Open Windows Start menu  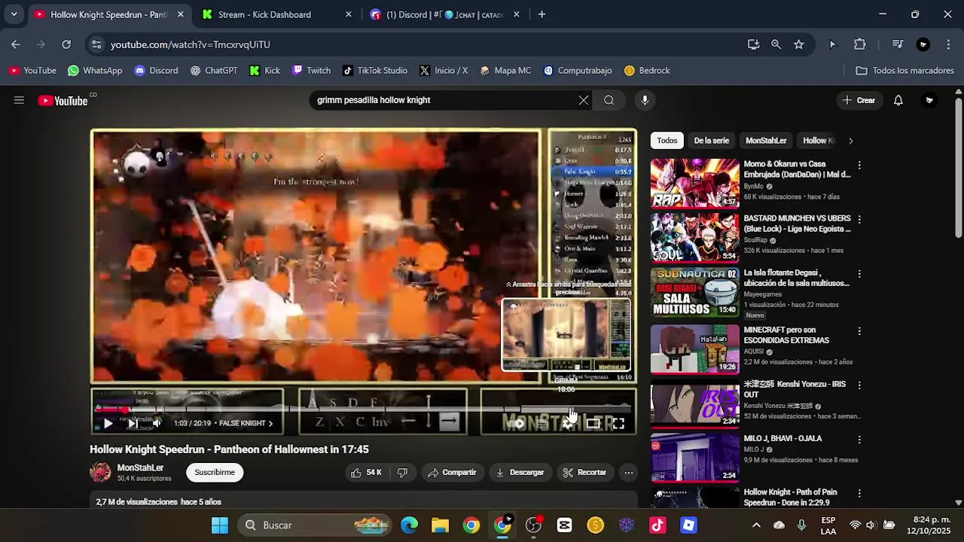[x=220, y=525]
